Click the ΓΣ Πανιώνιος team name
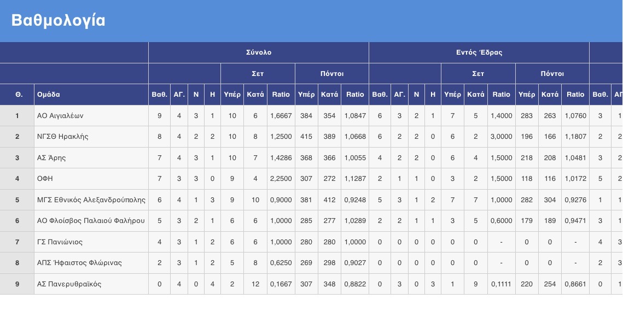The height and width of the screenshot is (311, 623). (x=60, y=242)
